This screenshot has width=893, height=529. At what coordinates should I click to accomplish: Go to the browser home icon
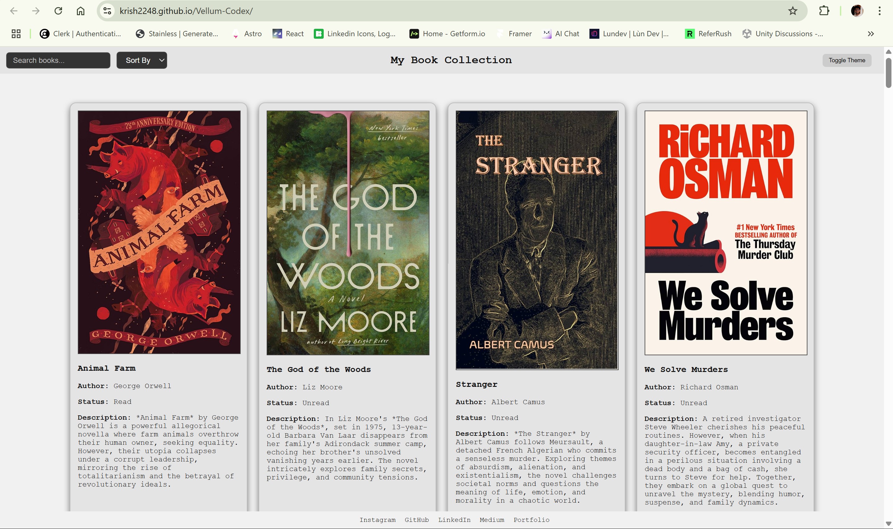[81, 11]
